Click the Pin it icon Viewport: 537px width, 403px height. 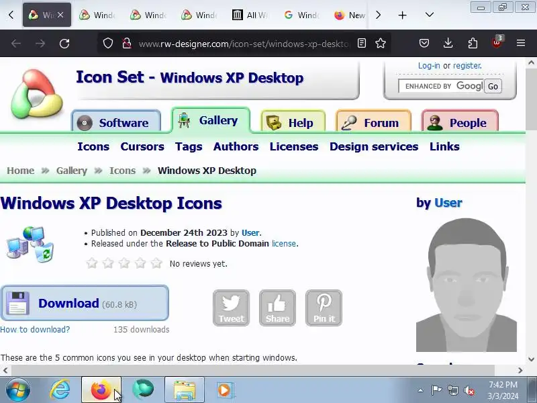click(x=324, y=308)
